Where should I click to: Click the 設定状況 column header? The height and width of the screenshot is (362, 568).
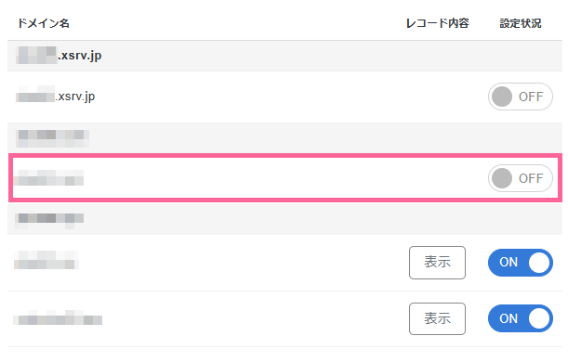[x=521, y=23]
